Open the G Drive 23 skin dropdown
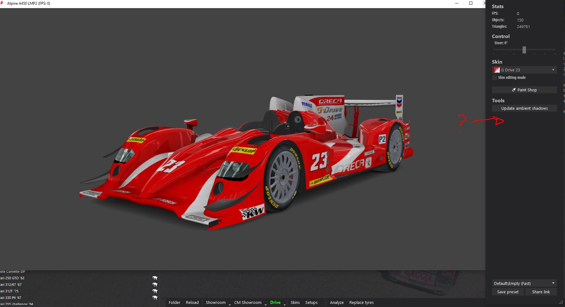 (524, 70)
